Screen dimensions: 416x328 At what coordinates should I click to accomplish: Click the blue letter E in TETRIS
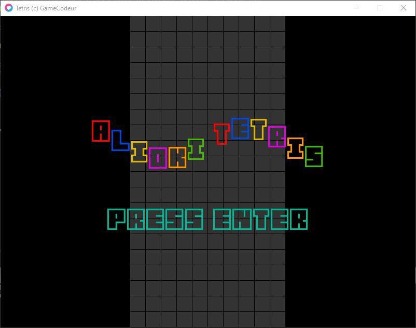coord(240,128)
